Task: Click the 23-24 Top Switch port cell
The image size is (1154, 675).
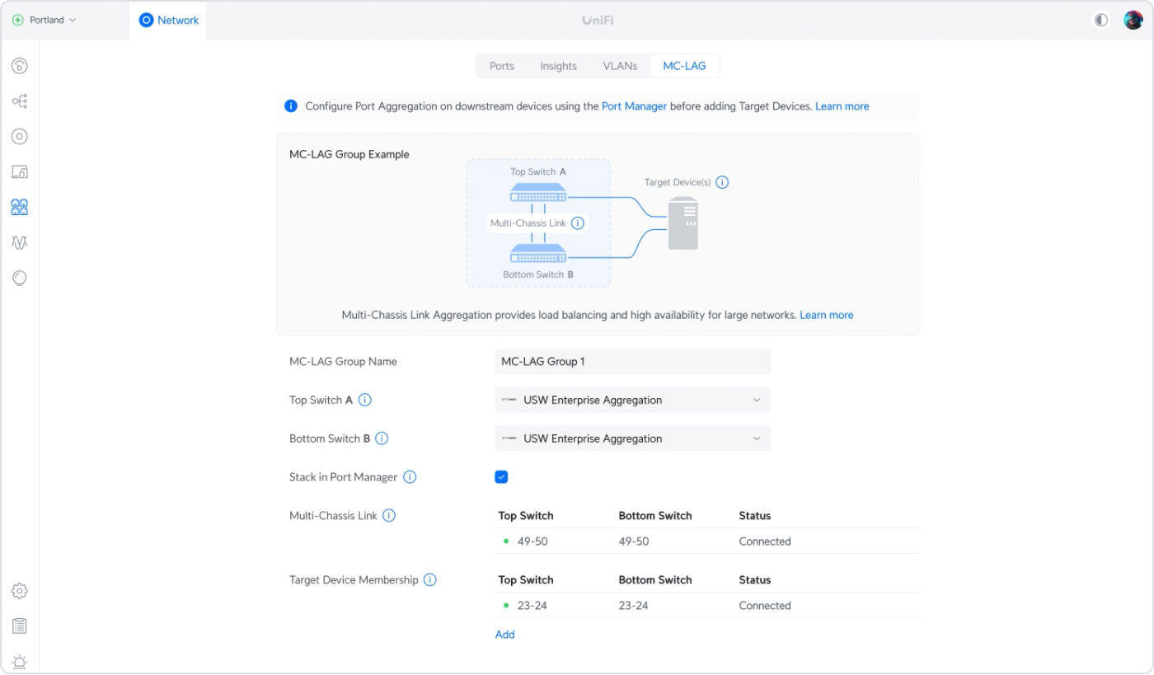Action: coord(532,606)
